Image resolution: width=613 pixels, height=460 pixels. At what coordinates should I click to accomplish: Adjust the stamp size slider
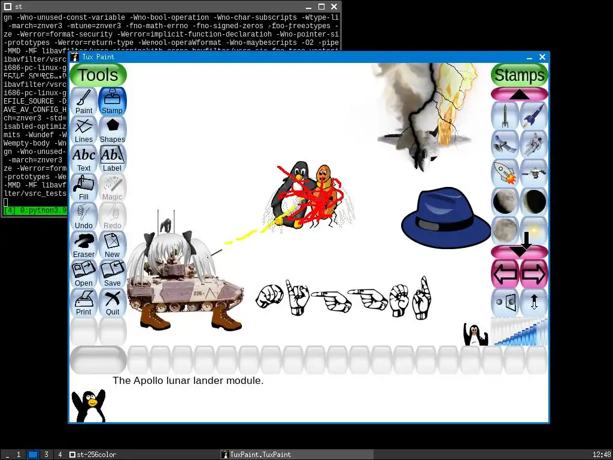(x=520, y=331)
